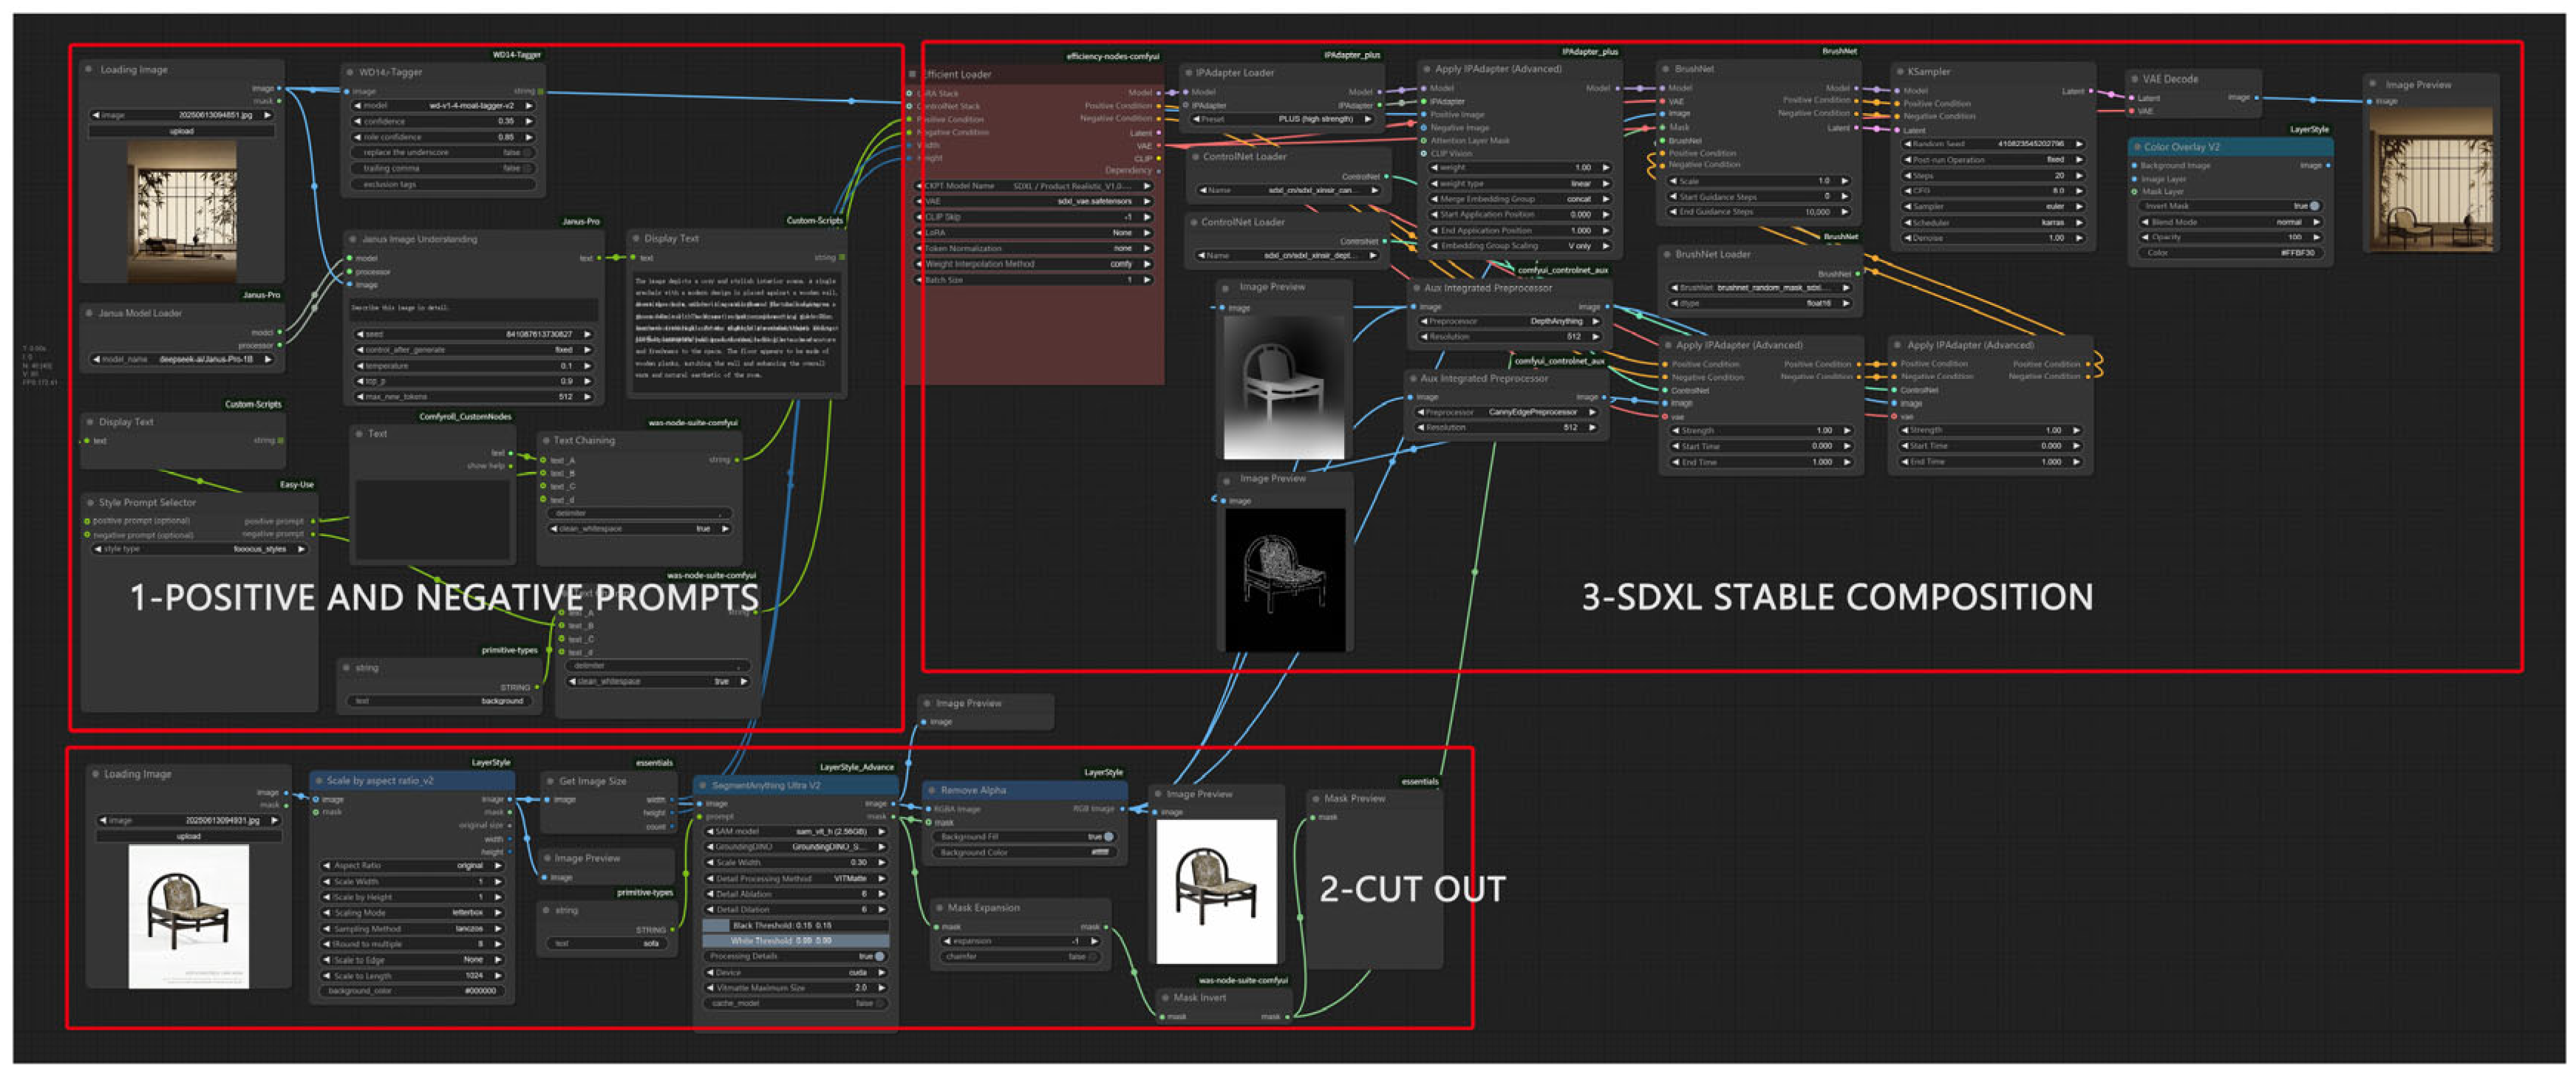Viewport: 2576px width, 1082px height.
Task: Open the CKPT Model Name selector
Action: point(1034,186)
